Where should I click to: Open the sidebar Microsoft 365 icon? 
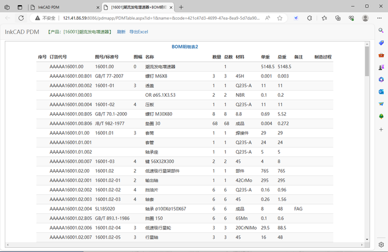coord(381,79)
